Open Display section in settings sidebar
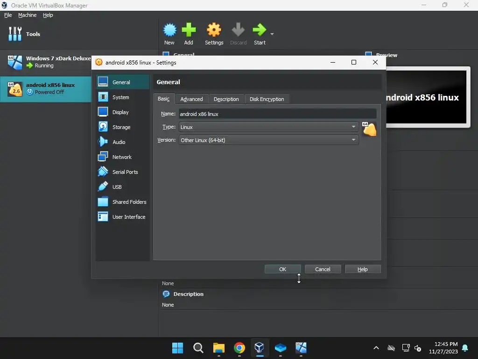 pos(123,112)
